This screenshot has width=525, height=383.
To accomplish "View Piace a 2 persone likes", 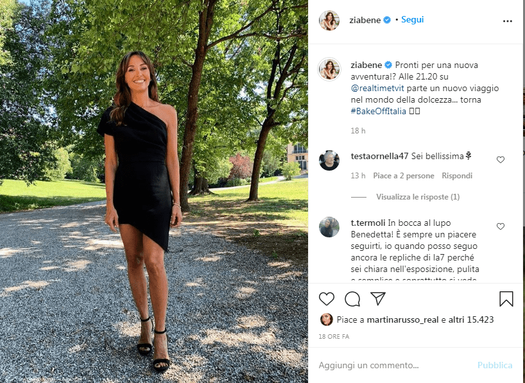I will [x=404, y=176].
